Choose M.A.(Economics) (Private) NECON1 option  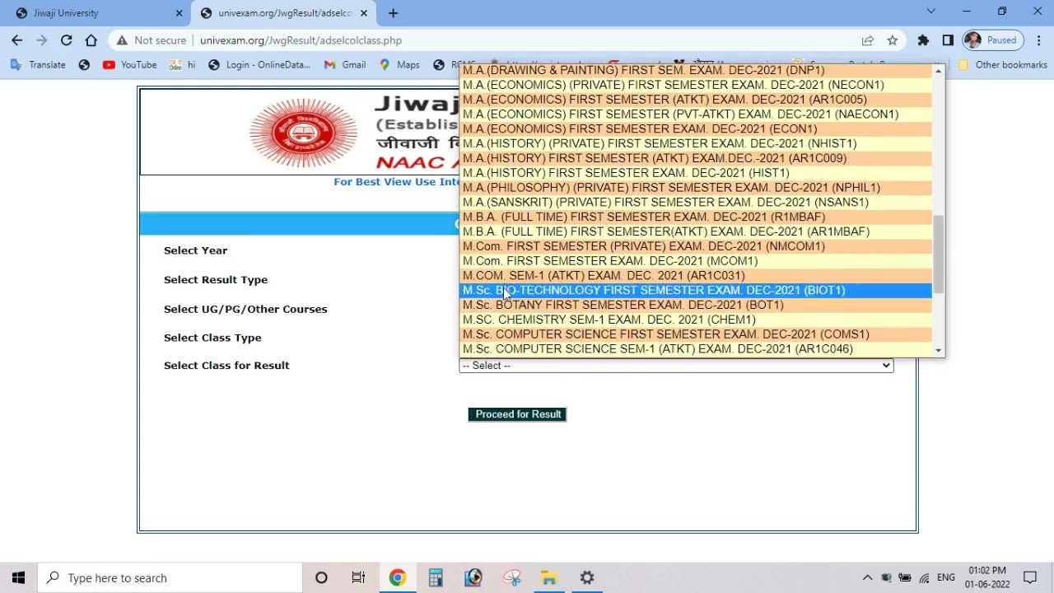click(696, 85)
